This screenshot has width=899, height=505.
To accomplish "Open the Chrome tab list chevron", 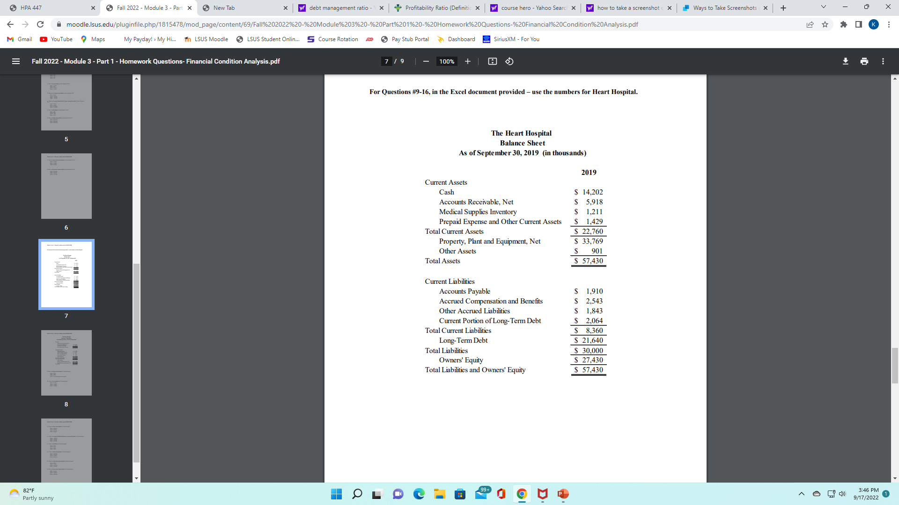I will 823,7.
